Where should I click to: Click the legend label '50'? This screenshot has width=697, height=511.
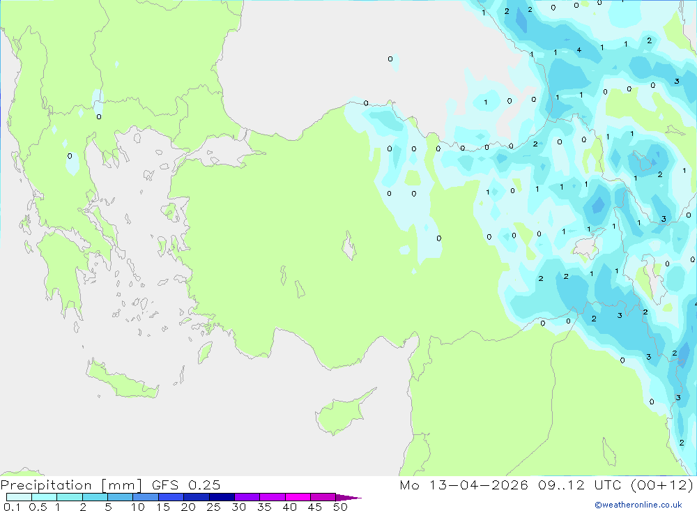tap(340, 507)
